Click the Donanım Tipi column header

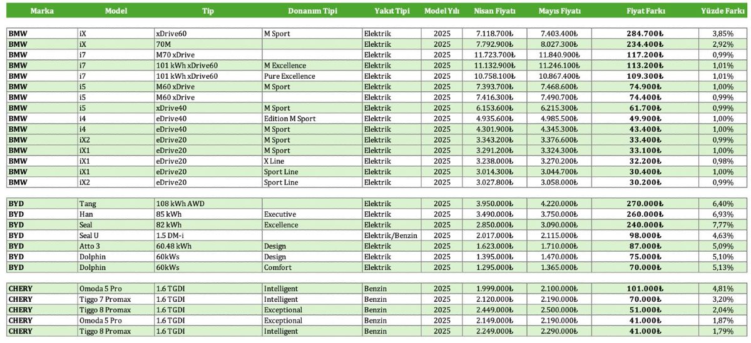tap(312, 11)
